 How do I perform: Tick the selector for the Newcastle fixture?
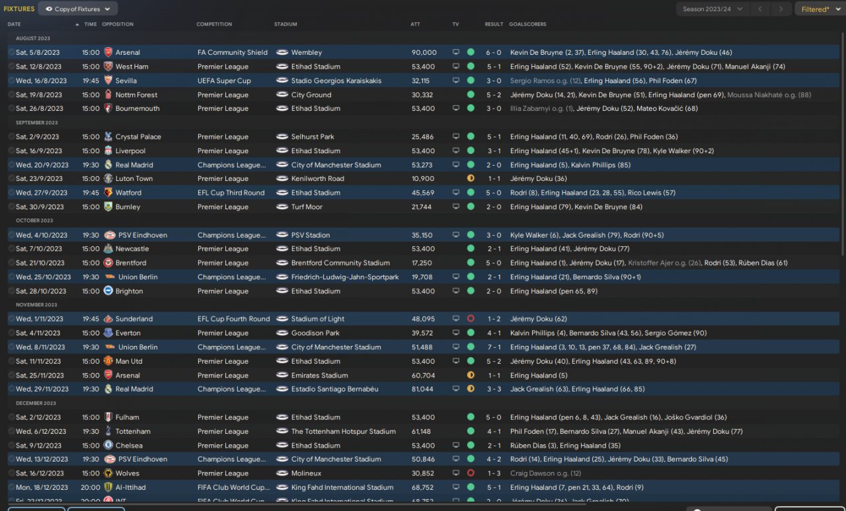[x=11, y=249]
